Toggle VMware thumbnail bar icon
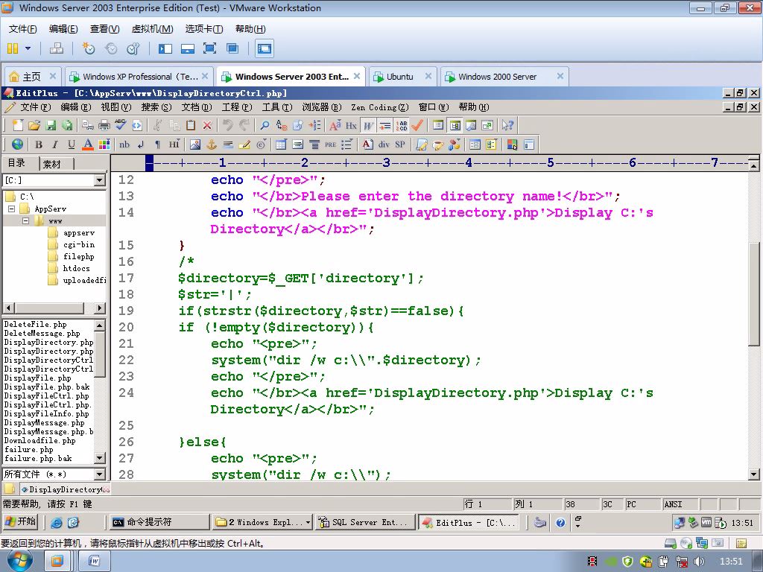Screen dimensions: 763x572 [187, 48]
